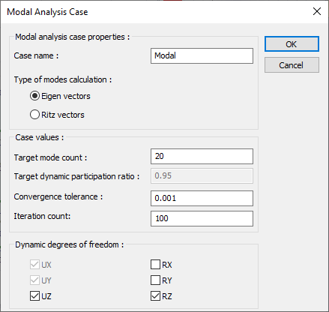Uncheck the UZ degree of freedom
The image size is (329, 312).
click(x=34, y=296)
